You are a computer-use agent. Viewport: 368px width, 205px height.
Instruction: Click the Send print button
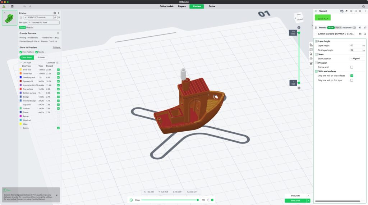tap(295, 201)
